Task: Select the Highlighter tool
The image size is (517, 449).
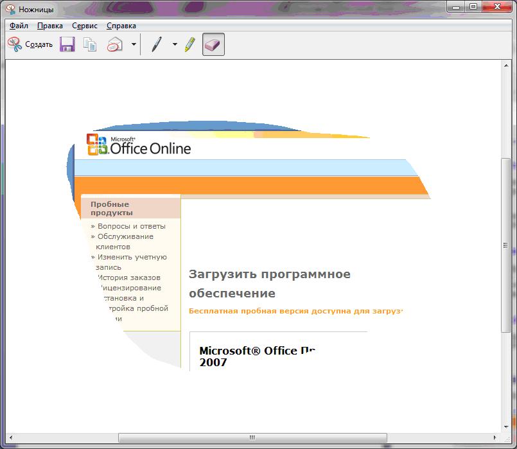Action: pyautogui.click(x=190, y=44)
